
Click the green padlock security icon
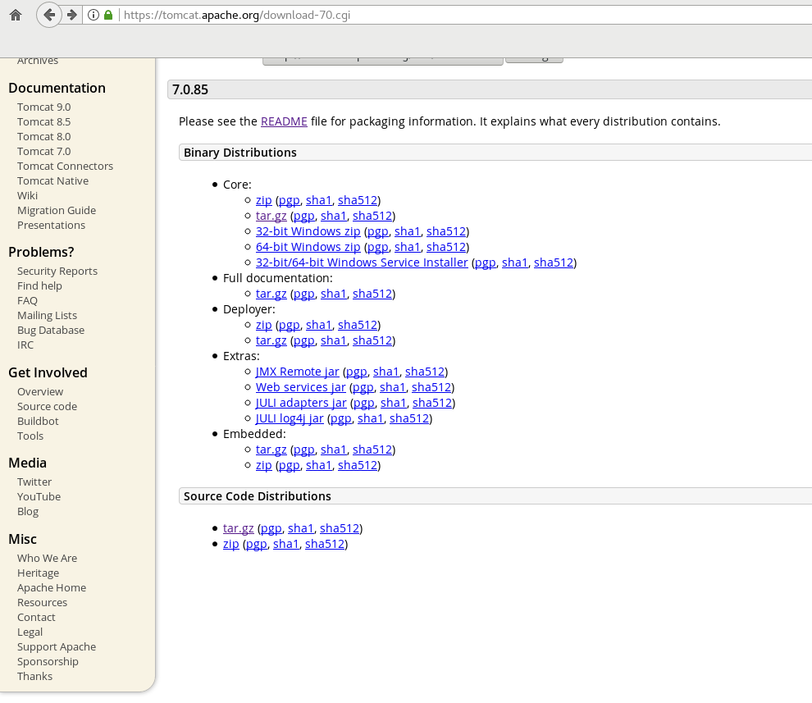108,15
